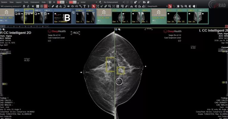Viewport: 228px width, 119px height.
Task: Click the yellow LO box on left breast
Action: coord(120,70)
